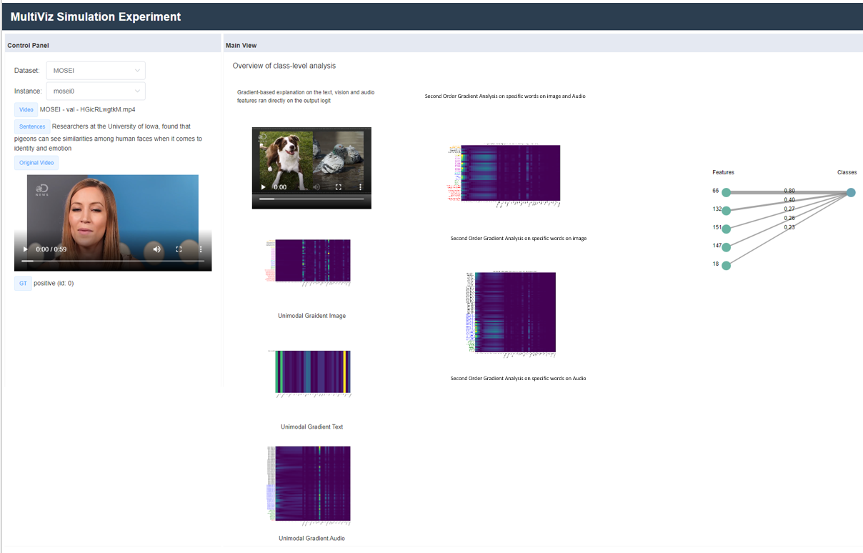Mute the original video's volume icon
Viewport: 863px width, 553px height.
156,249
